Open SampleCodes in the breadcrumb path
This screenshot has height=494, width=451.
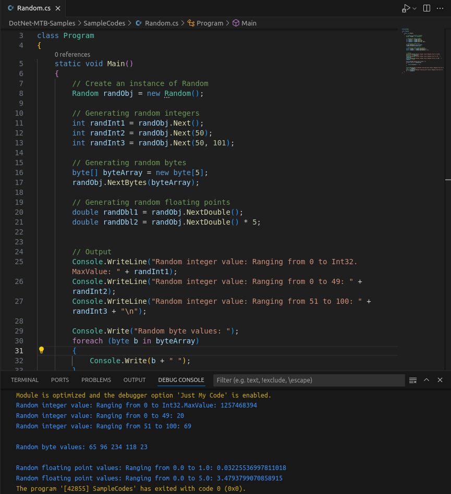coord(104,23)
